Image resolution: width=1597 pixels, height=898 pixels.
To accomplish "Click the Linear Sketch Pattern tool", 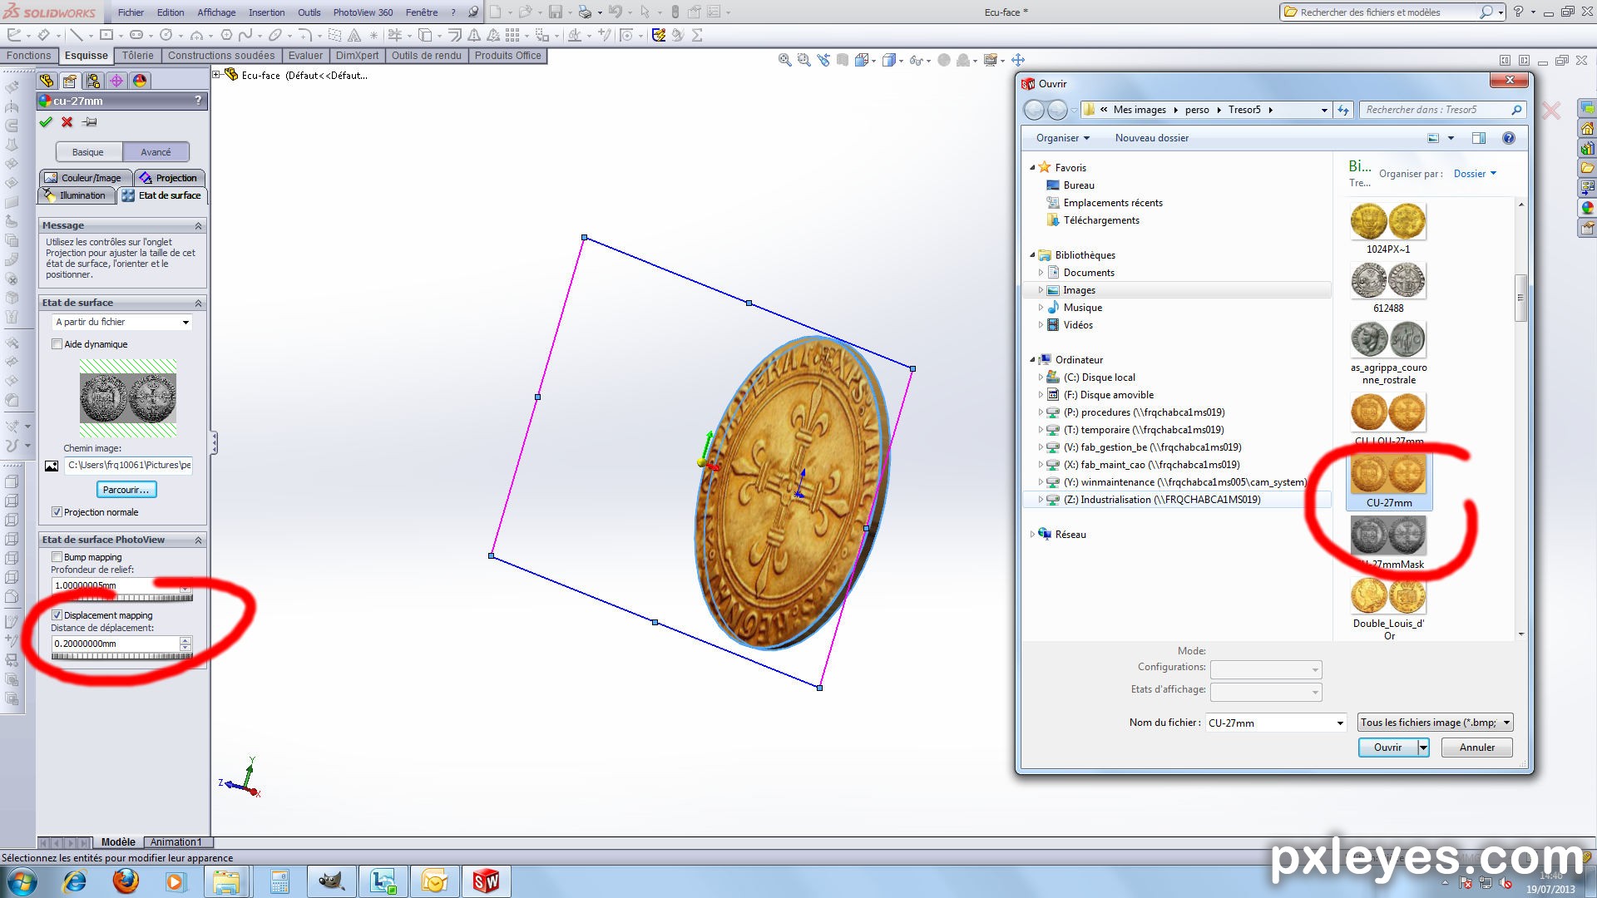I will (x=512, y=35).
